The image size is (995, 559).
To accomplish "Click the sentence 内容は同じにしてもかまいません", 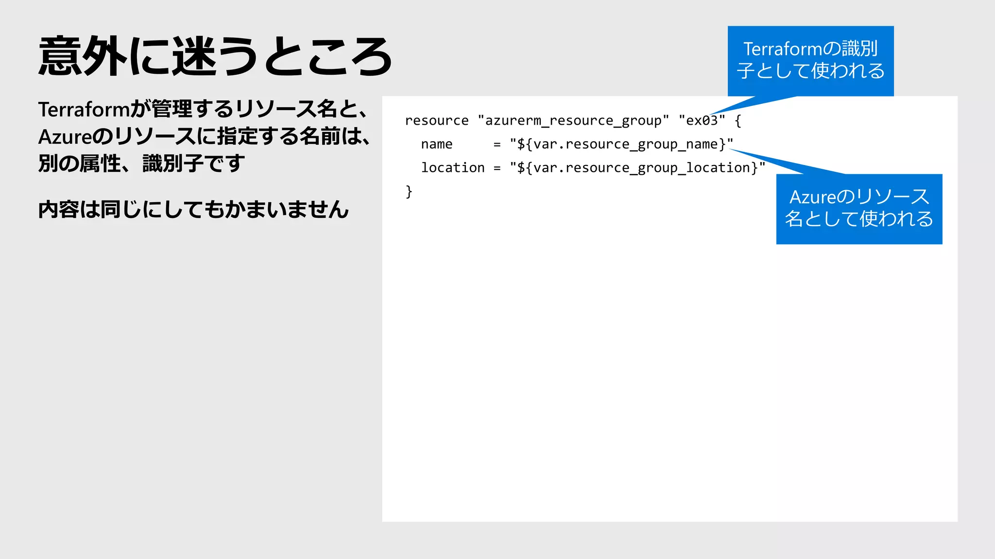I will [x=194, y=210].
